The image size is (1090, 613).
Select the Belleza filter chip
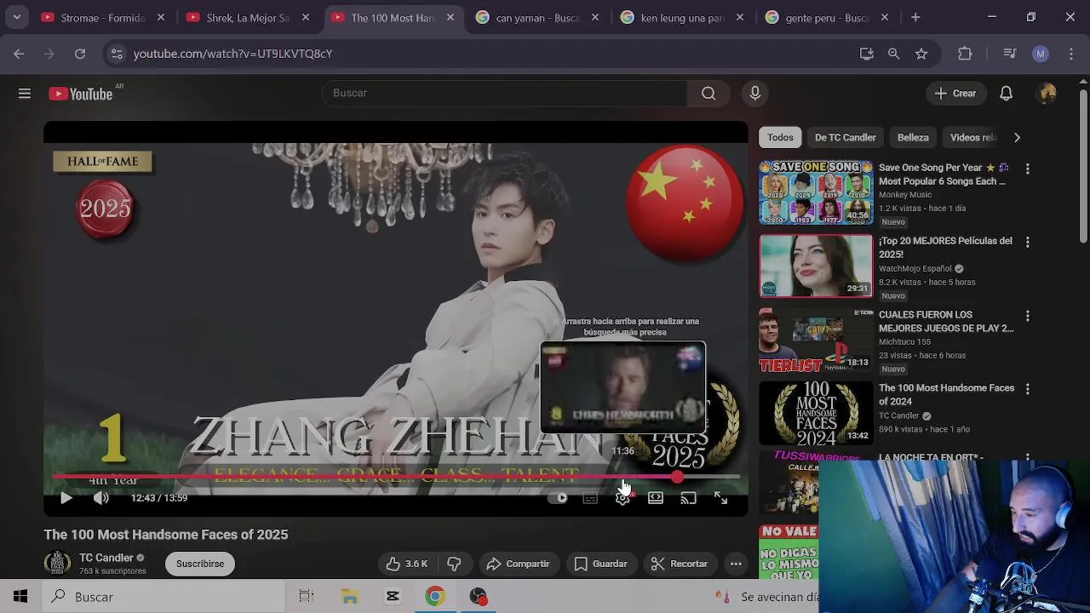tap(913, 137)
